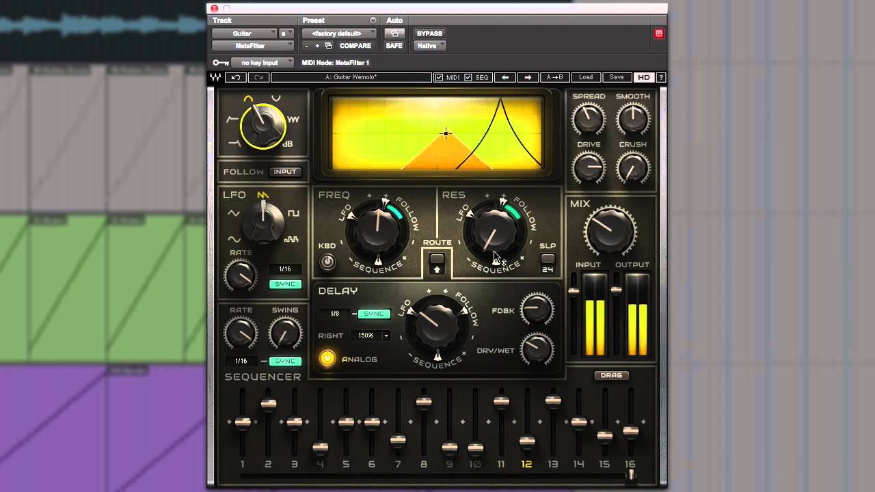Load the previous preset with left arrow

505,77
